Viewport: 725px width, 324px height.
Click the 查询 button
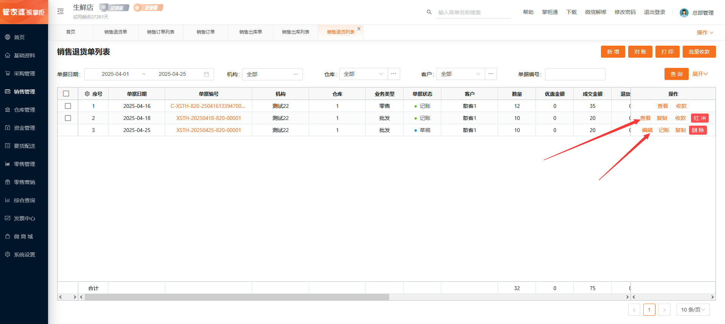676,74
